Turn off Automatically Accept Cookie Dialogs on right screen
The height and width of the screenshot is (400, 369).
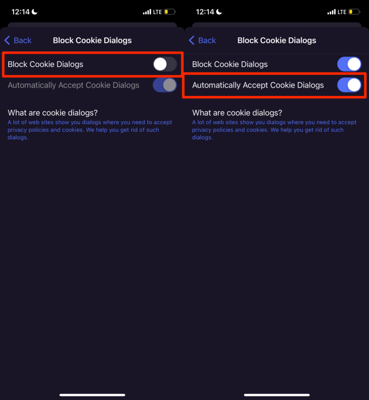(349, 85)
